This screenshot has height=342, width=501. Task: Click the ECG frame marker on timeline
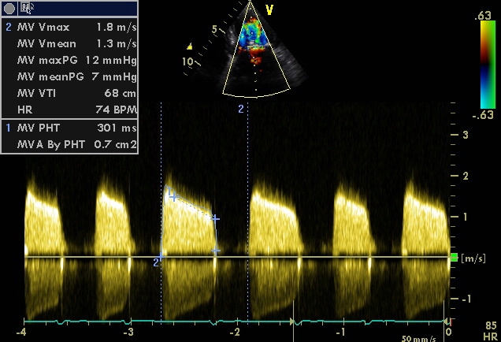click(293, 322)
